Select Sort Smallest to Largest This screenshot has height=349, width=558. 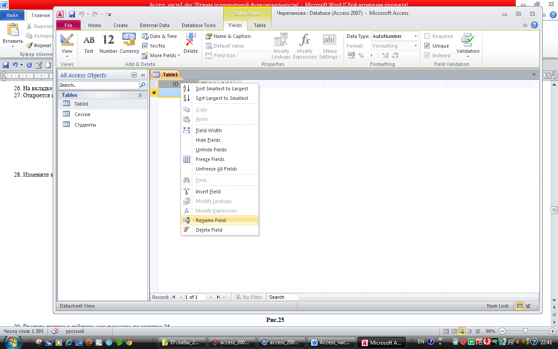point(220,89)
